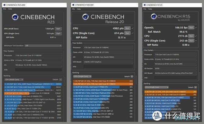Toggle the CPU test checkbox in Cinebench R20

pyautogui.click(x=132, y=28)
